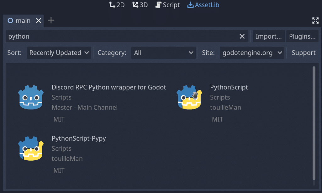322x193 pixels.
Task: Filter by Scripts category under PythonScript
Action: pyautogui.click(x=220, y=97)
